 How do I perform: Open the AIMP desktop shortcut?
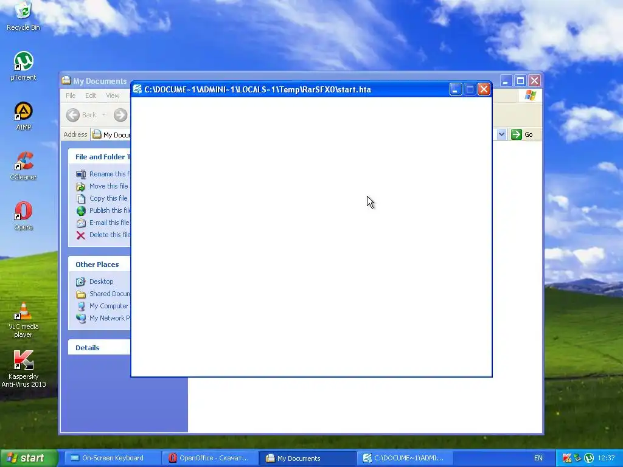pos(24,116)
